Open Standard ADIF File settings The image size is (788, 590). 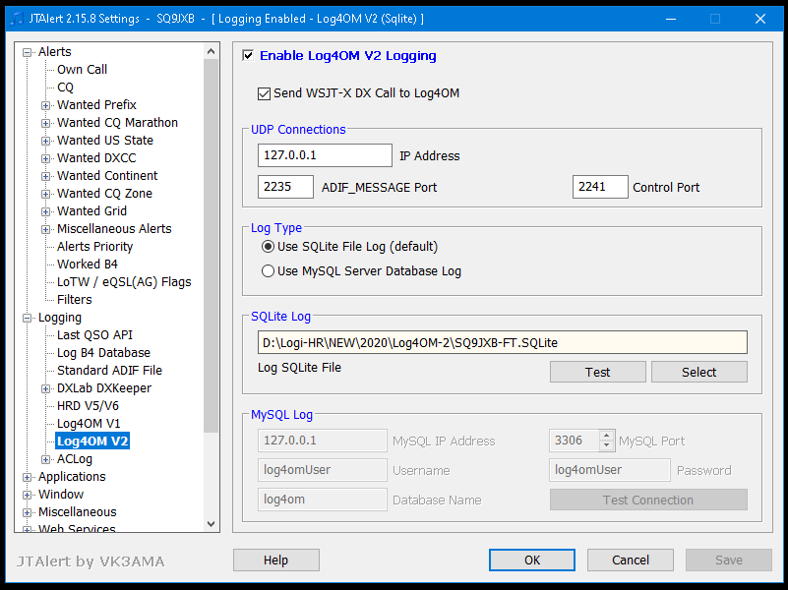[x=109, y=371]
